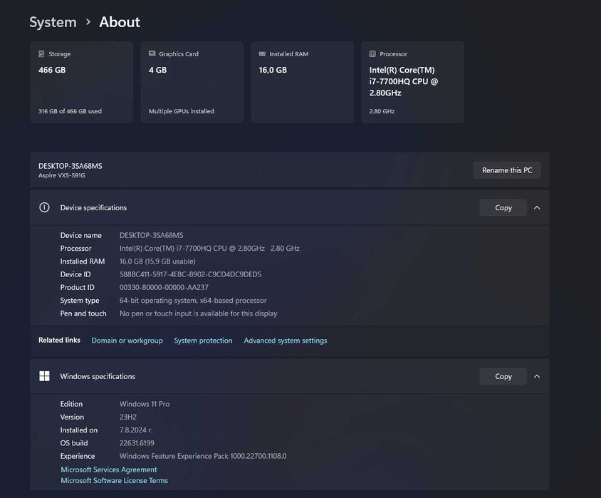Select the OS build value 22631.6199
The height and width of the screenshot is (498, 601).
pos(137,443)
